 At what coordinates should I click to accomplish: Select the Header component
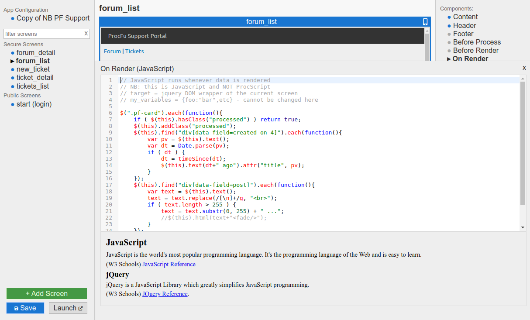[x=465, y=26]
